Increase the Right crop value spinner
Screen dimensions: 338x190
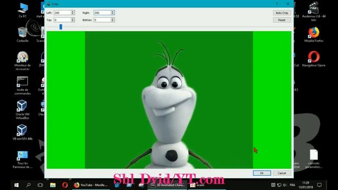pos(112,12)
